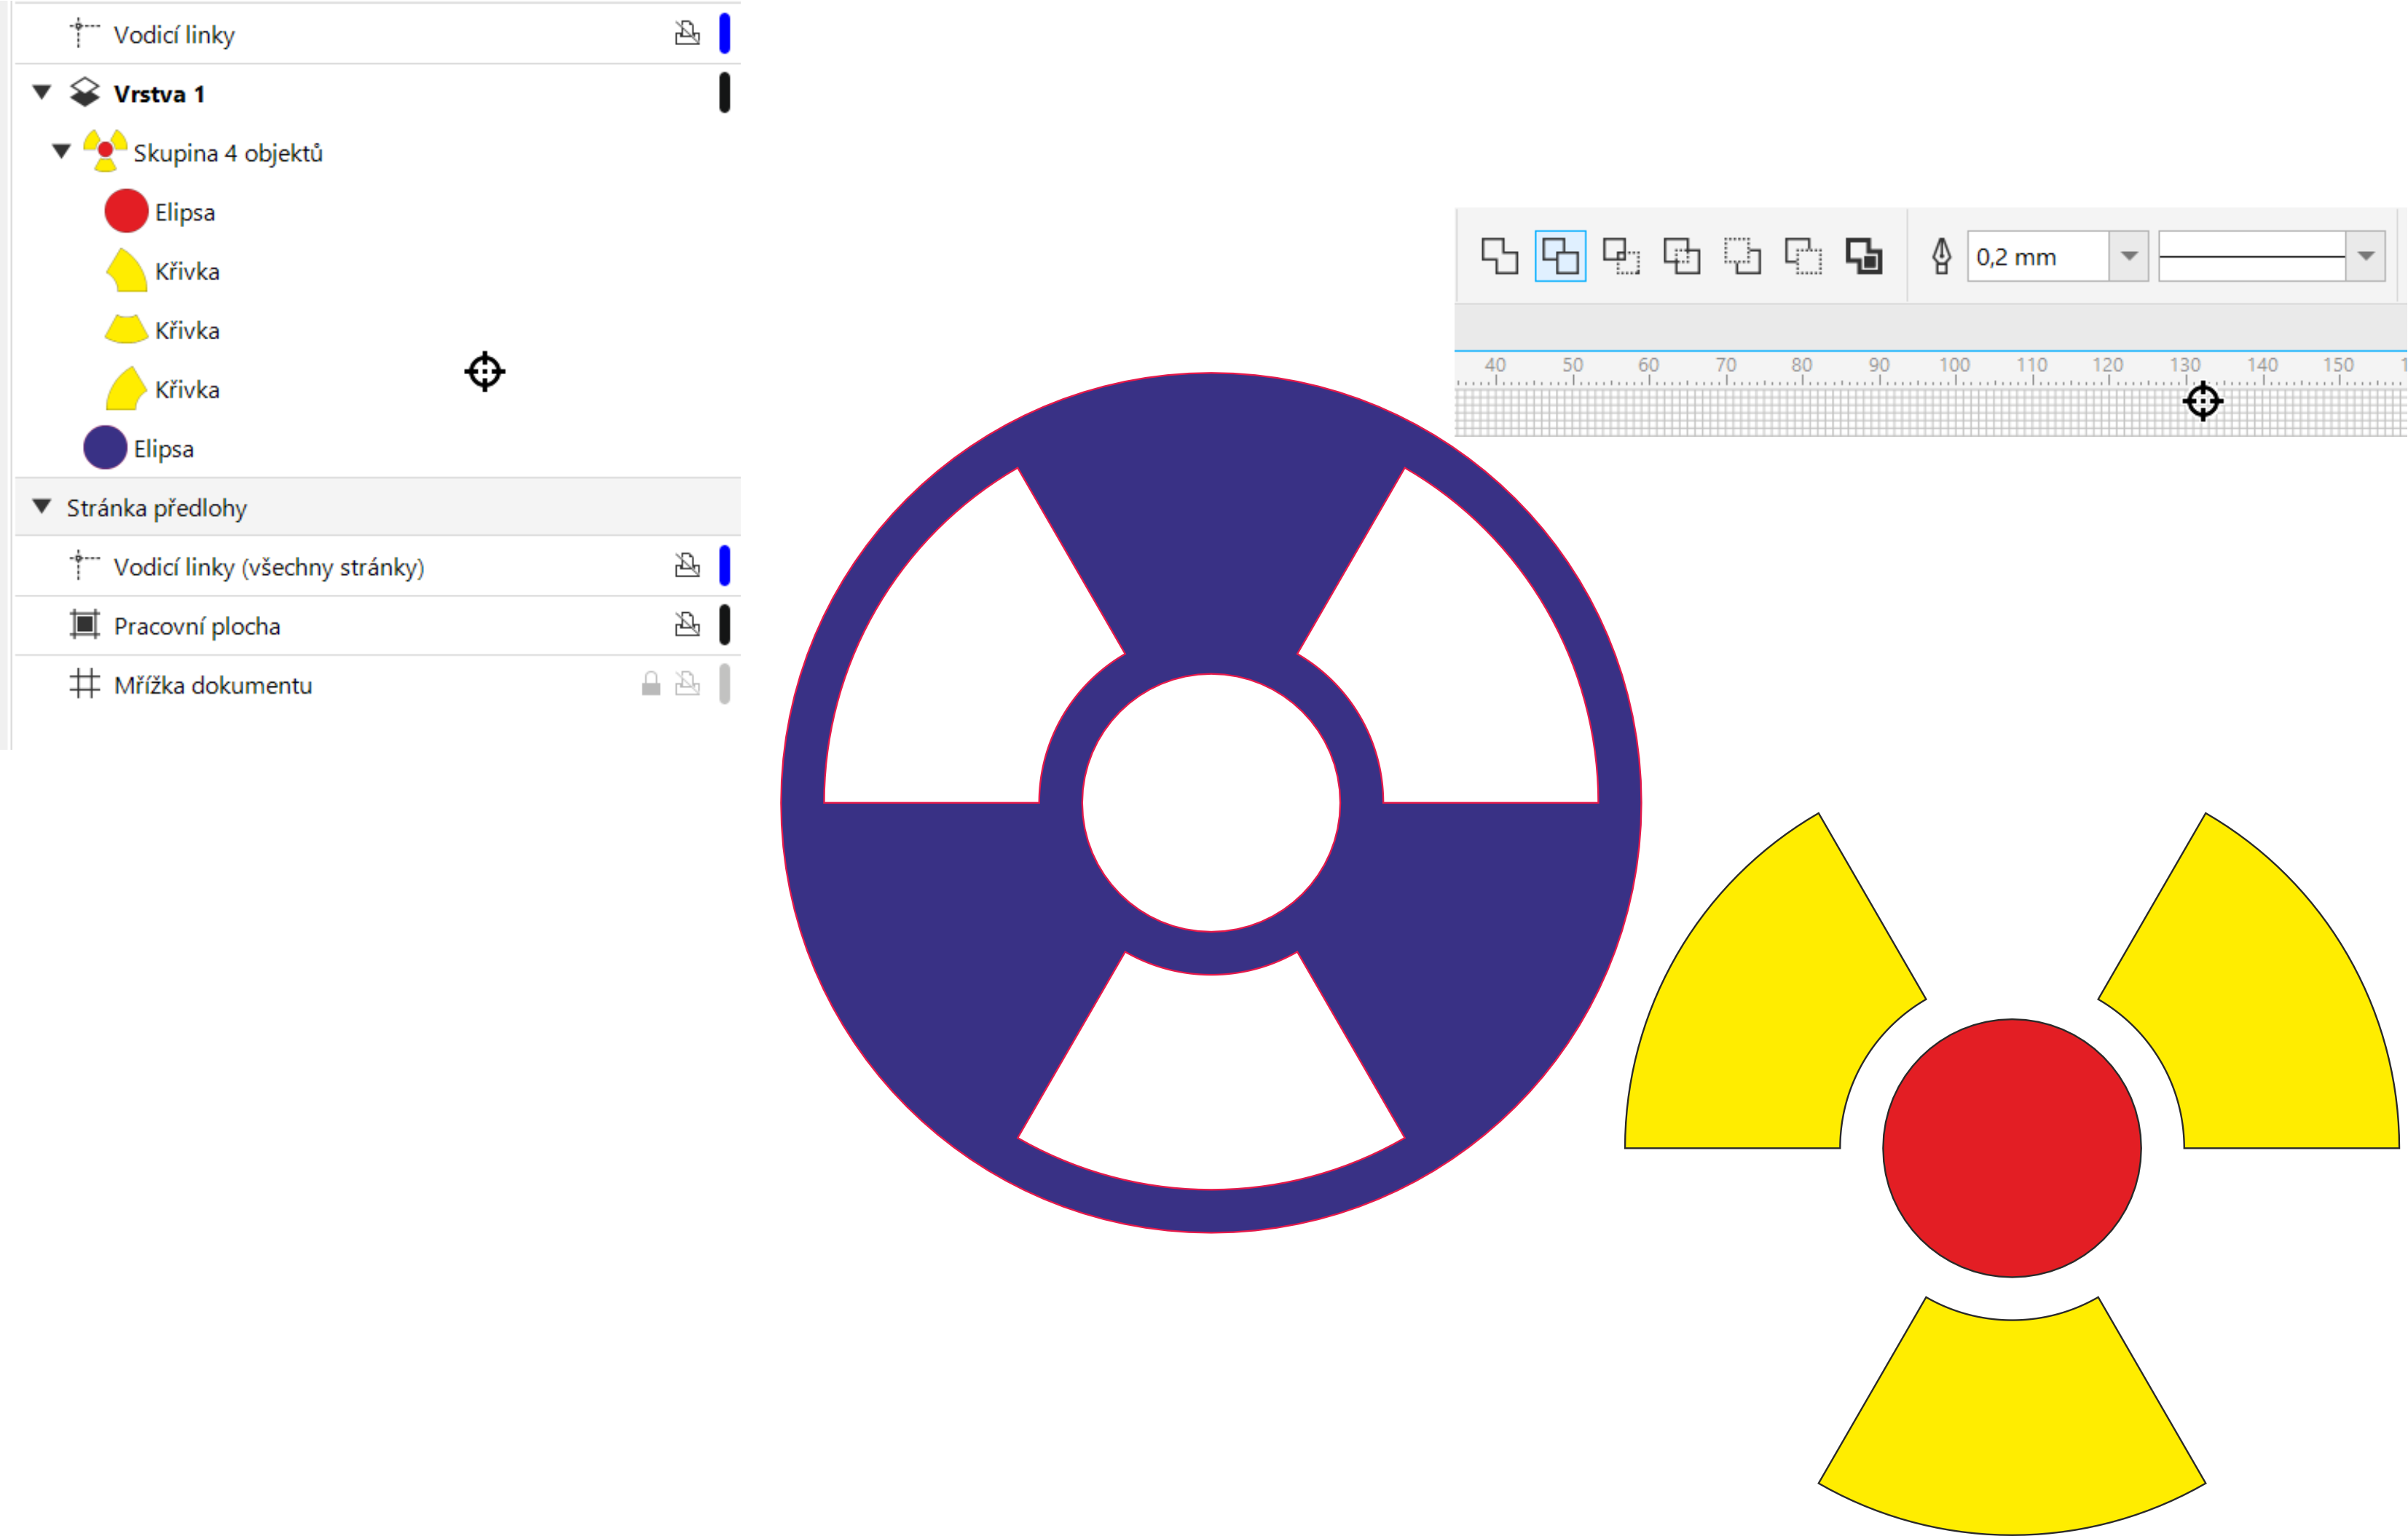
Task: Open the line style dropdown
Action: click(x=2365, y=257)
